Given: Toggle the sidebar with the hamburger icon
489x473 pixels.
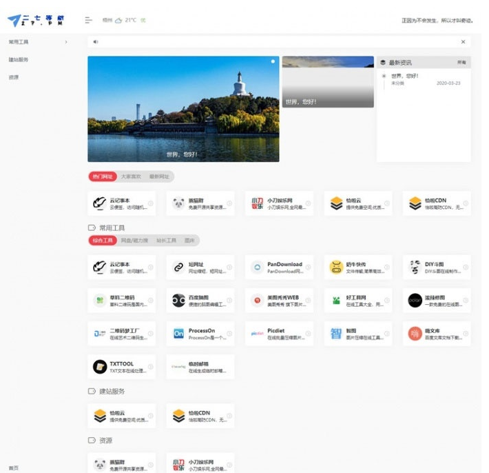Looking at the screenshot, I should pyautogui.click(x=89, y=20).
